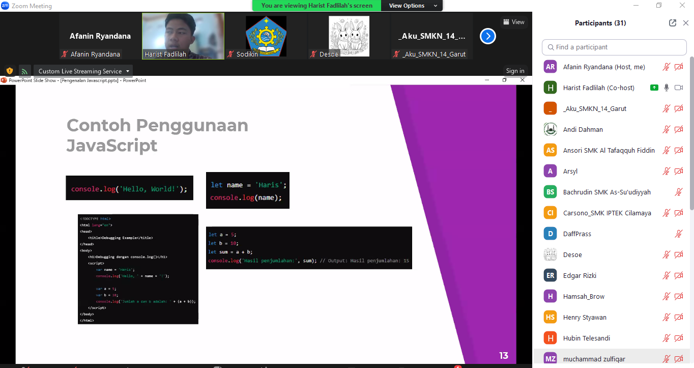Toggle Andi Dahman's muted microphone icon
The image size is (694, 368).
click(666, 129)
